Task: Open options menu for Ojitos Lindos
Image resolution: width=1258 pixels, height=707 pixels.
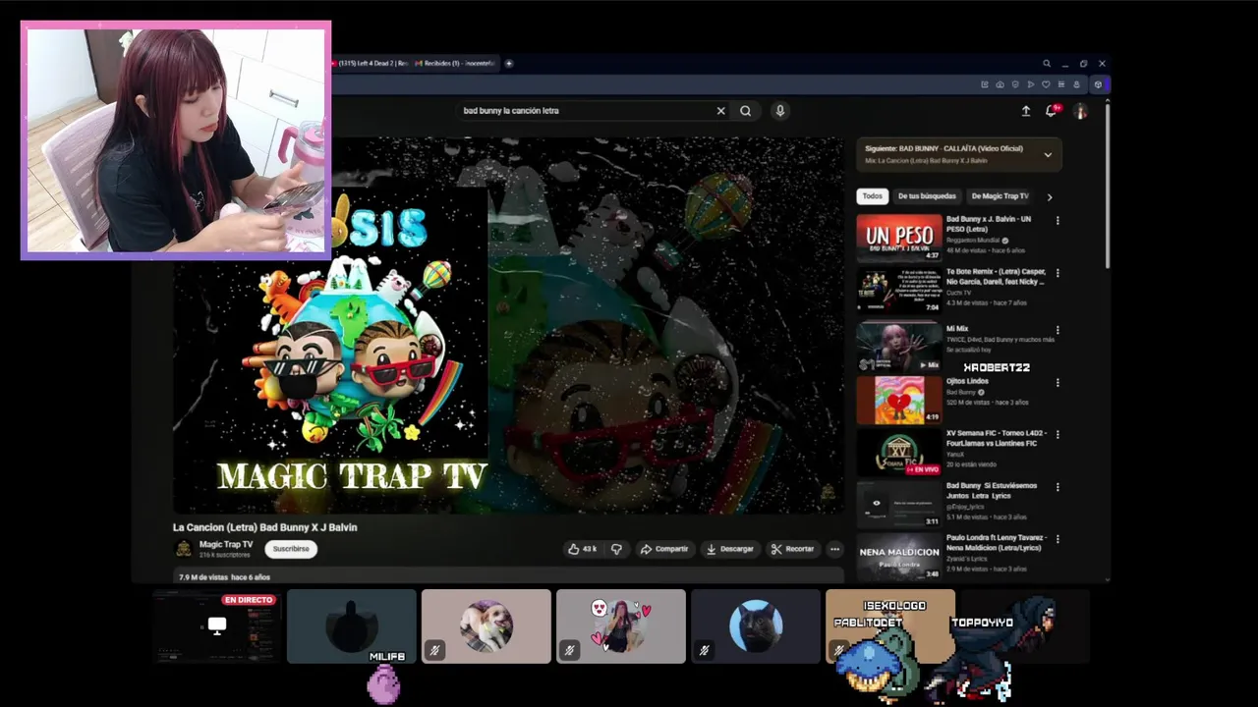Action: coord(1058,382)
